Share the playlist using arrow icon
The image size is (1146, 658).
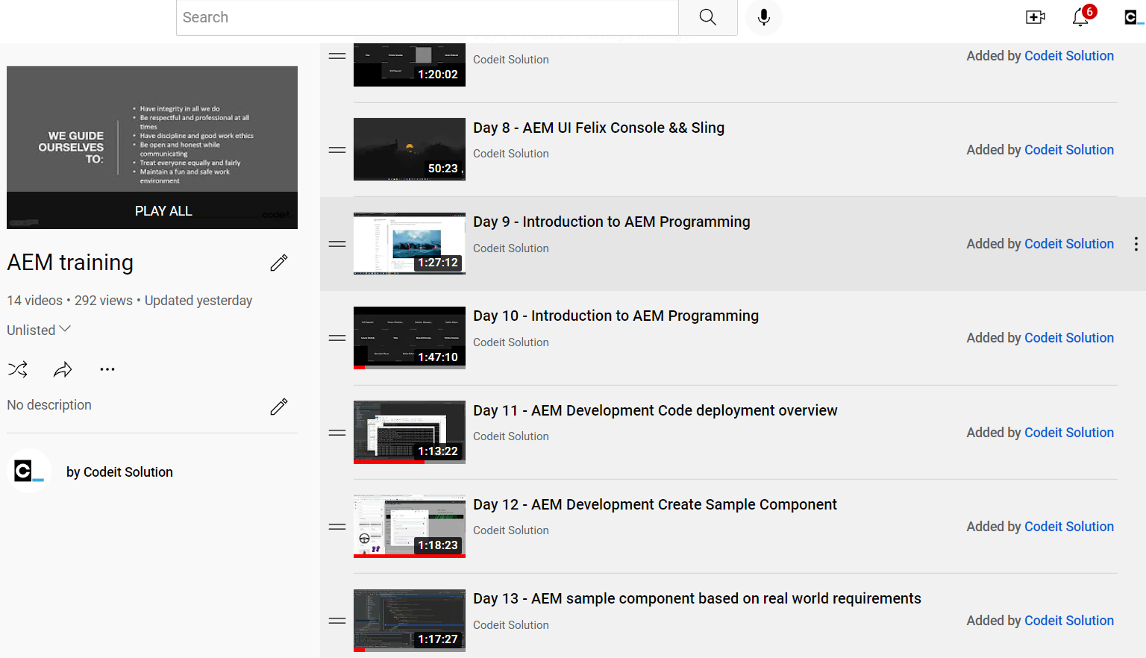click(x=63, y=369)
